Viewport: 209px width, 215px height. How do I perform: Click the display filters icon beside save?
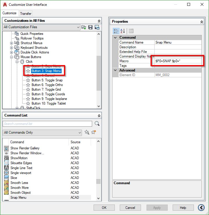97,27
